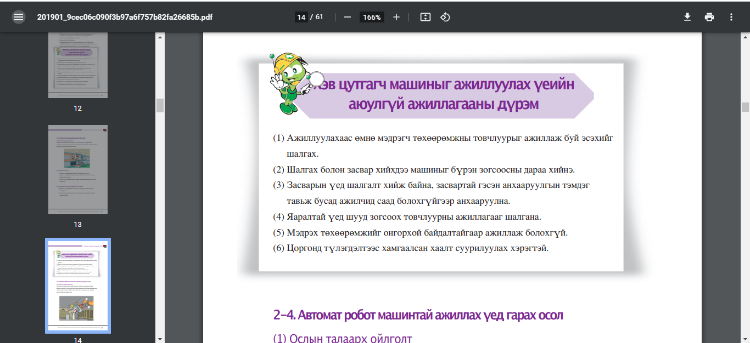Print the current document

[x=709, y=17]
